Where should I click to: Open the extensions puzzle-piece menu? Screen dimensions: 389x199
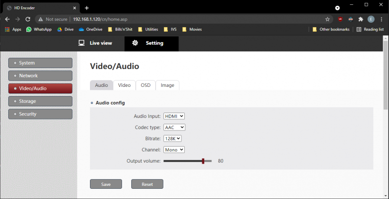coord(361,19)
